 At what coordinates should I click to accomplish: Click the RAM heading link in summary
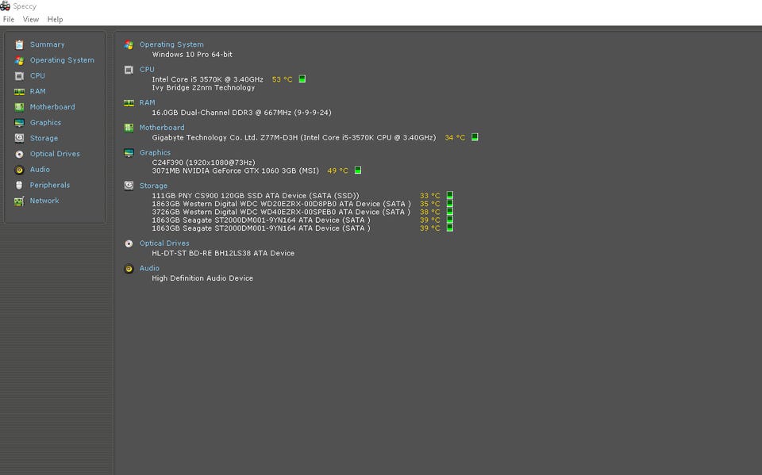(148, 102)
